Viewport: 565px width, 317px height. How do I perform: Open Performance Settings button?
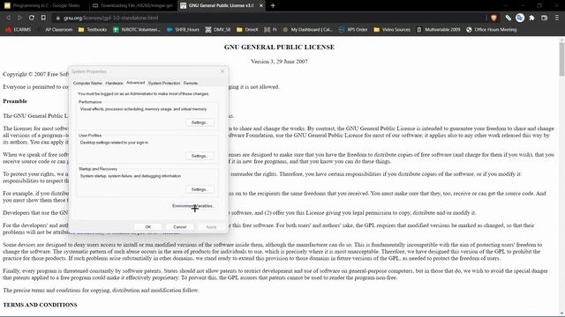(x=200, y=122)
